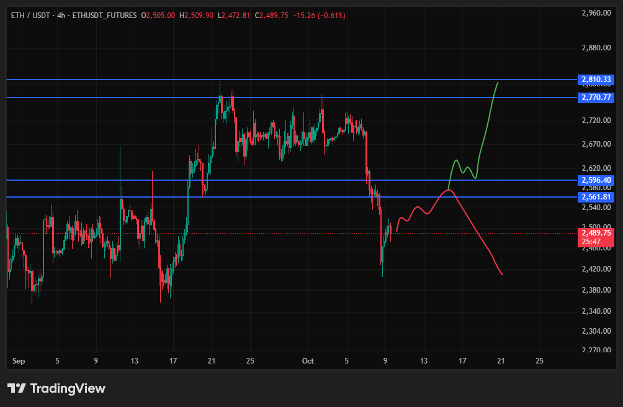Viewport: 623px width, 407px height.
Task: Click the TradingView logo
Action: (x=56, y=388)
